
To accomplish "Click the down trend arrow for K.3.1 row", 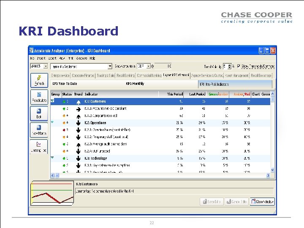I will pos(79,166).
